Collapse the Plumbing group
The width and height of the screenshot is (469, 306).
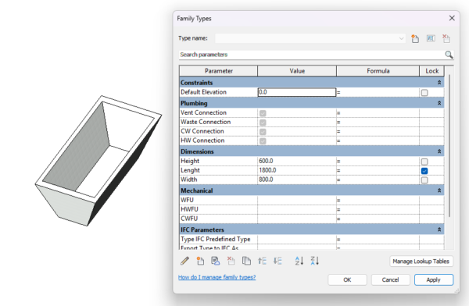[x=439, y=103]
